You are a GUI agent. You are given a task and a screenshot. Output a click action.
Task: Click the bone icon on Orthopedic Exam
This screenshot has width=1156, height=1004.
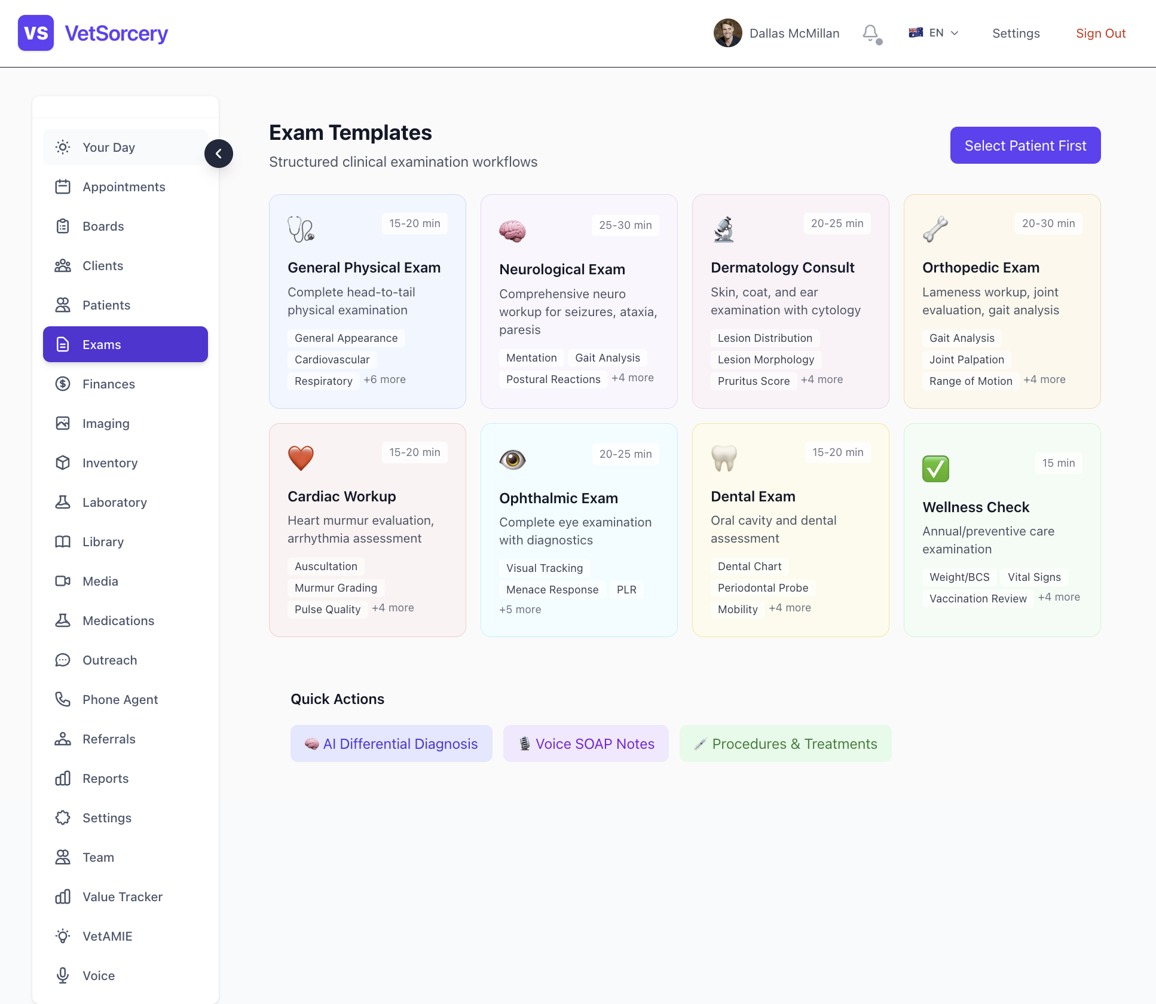[935, 229]
